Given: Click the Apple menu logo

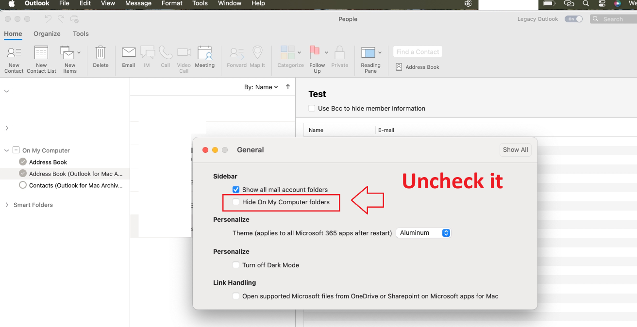Looking at the screenshot, I should (11, 3).
